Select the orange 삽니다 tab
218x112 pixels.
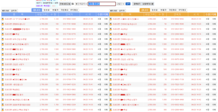[145, 10]
